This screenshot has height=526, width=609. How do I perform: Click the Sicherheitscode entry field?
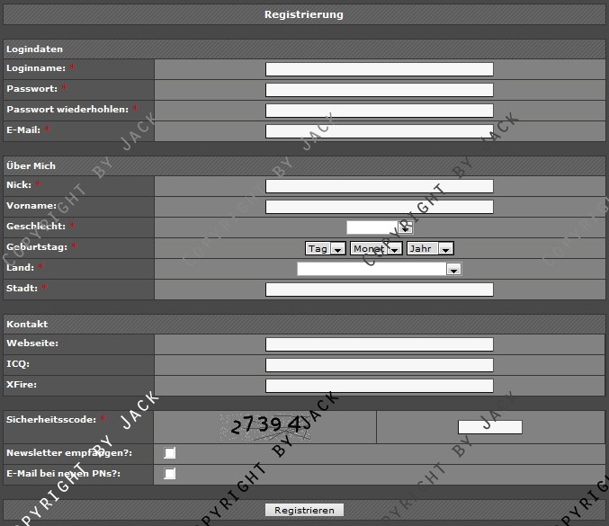[x=489, y=427]
